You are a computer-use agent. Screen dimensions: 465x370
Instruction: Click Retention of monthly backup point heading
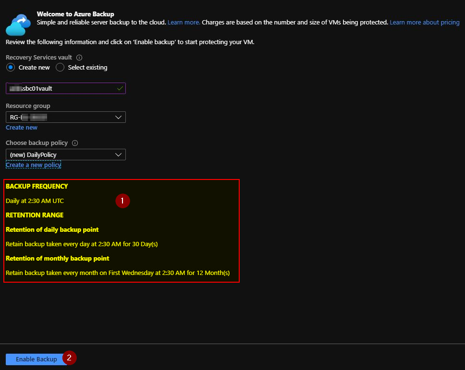point(58,258)
